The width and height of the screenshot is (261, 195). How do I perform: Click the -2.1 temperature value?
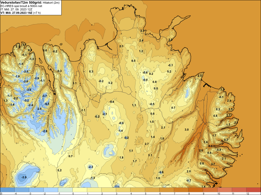pyautogui.click(x=105, y=114)
